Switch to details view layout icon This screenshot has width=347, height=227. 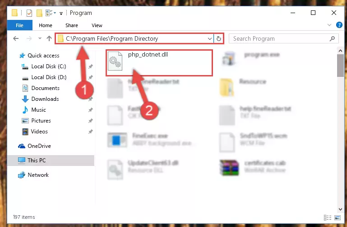click(x=328, y=218)
